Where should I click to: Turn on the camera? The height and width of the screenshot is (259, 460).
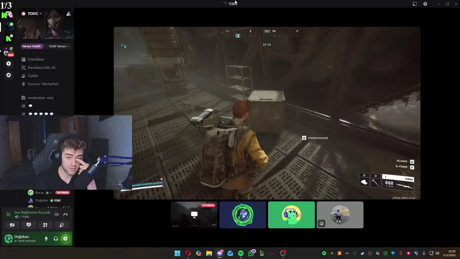click(12, 225)
